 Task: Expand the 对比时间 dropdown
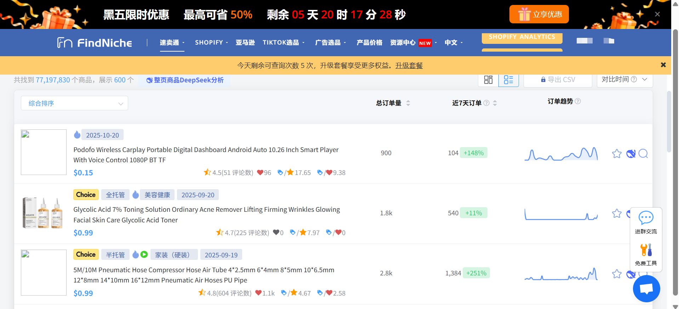click(624, 80)
